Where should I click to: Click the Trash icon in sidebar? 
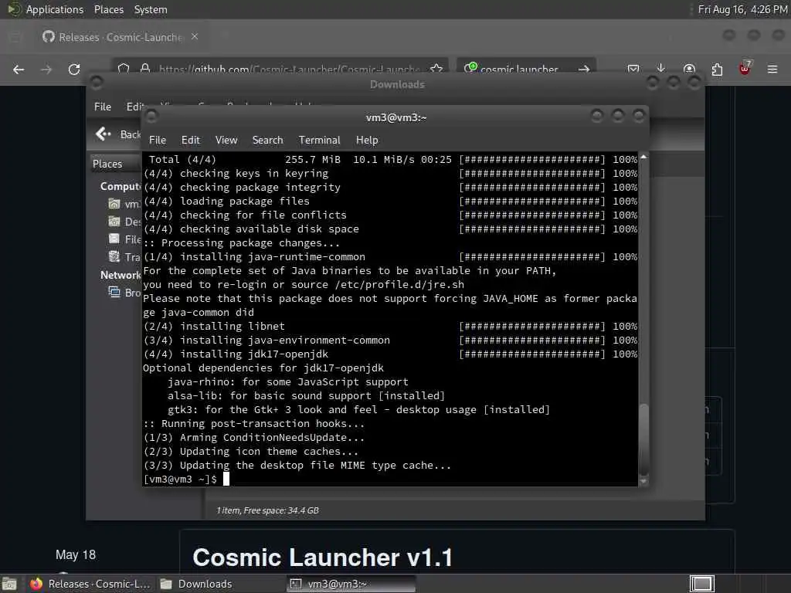click(x=114, y=256)
